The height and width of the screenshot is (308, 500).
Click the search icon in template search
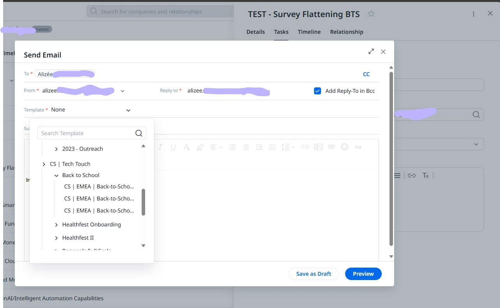139,133
